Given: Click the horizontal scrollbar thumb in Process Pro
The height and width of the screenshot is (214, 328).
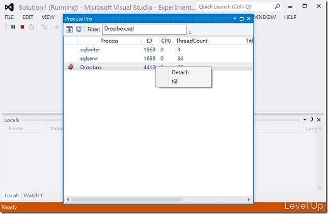Looking at the screenshot, I should [x=127, y=199].
